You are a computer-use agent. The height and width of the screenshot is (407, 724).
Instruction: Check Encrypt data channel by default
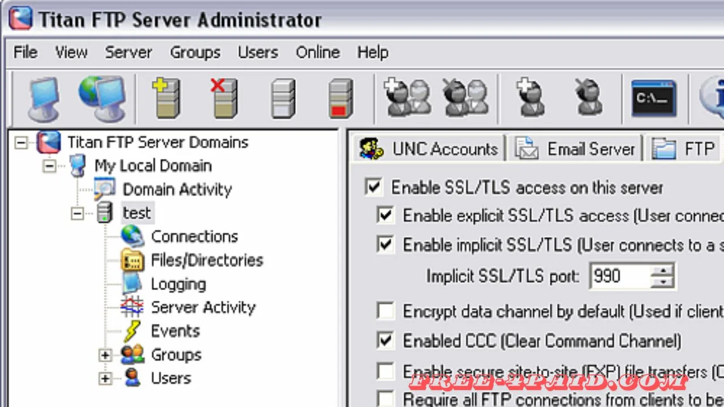[385, 311]
